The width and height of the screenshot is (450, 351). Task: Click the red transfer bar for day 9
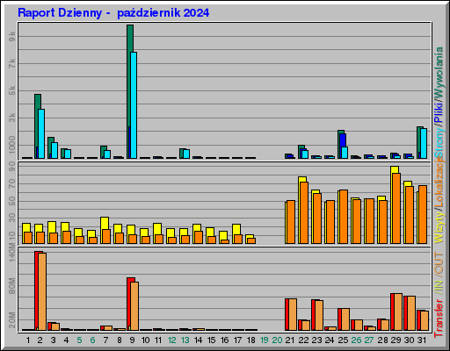tap(129, 304)
